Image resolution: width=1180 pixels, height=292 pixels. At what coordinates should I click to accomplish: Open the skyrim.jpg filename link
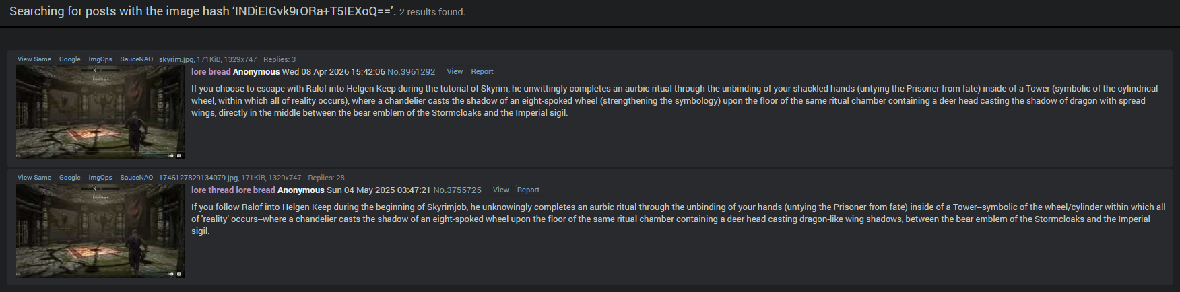click(x=176, y=59)
